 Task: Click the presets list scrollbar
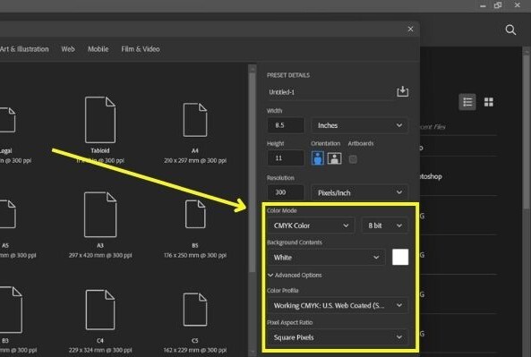tap(252, 172)
